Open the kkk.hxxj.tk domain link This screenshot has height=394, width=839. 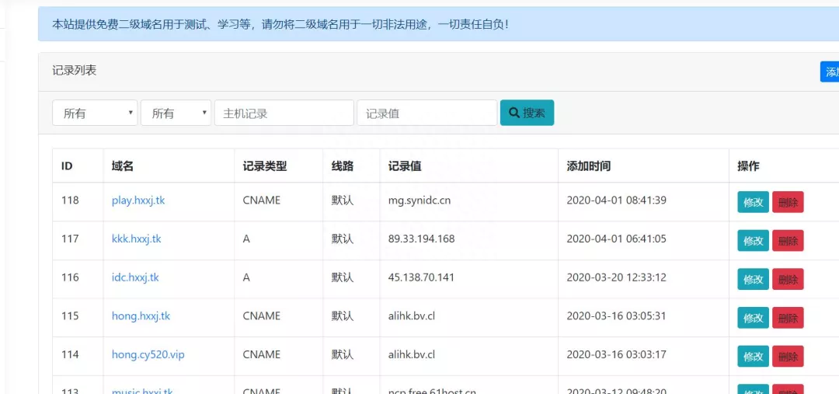point(137,239)
